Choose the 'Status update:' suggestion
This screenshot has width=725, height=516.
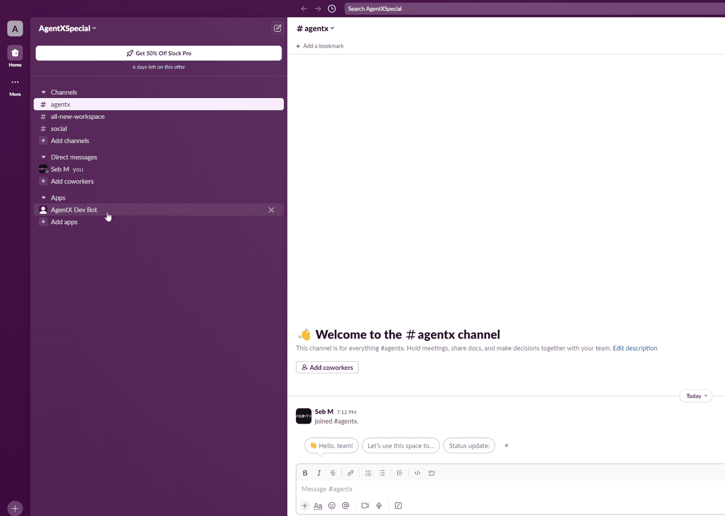[x=469, y=446]
